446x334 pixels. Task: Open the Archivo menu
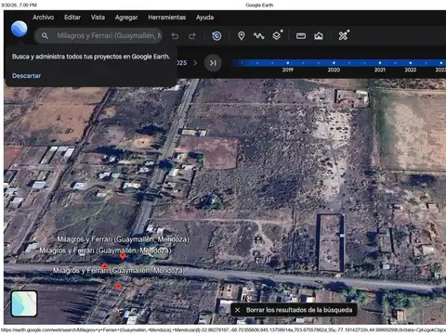click(x=44, y=18)
